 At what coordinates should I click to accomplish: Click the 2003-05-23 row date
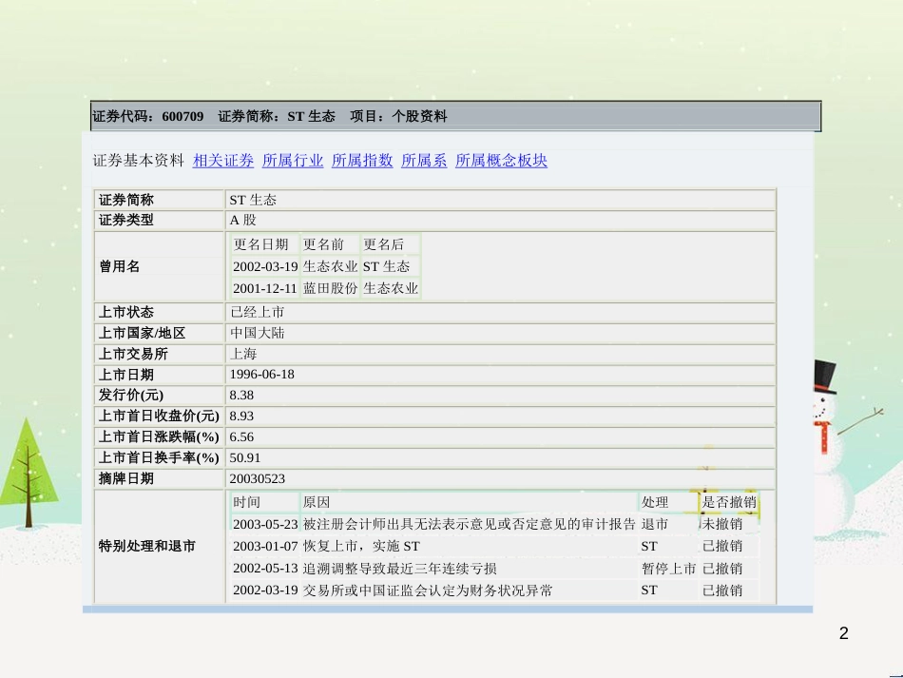(265, 524)
